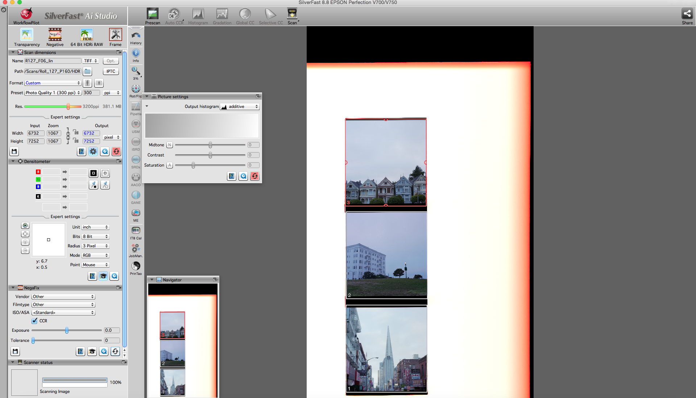Toggle Saturation A button
696x398 pixels.
pos(170,165)
